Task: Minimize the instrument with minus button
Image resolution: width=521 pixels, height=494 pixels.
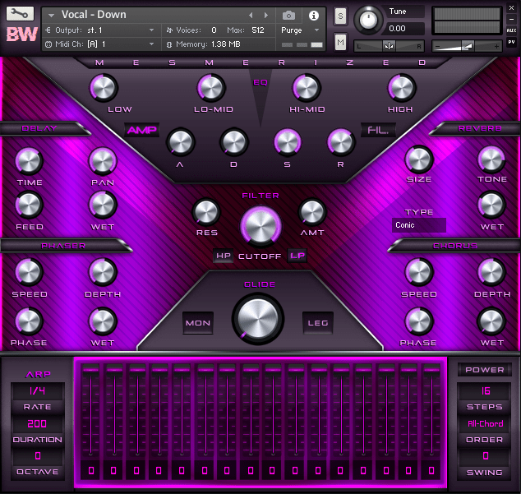Action: [x=511, y=19]
